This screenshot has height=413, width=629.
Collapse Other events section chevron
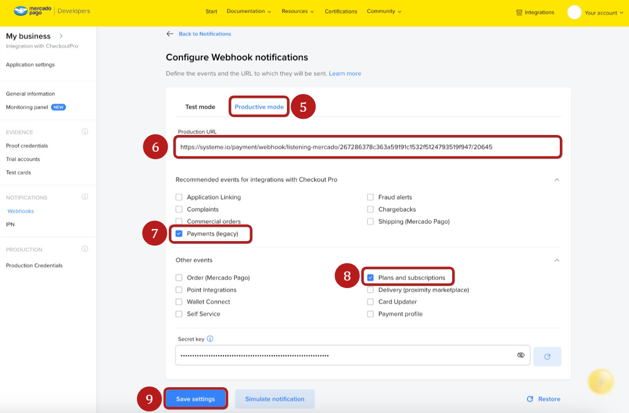click(557, 260)
